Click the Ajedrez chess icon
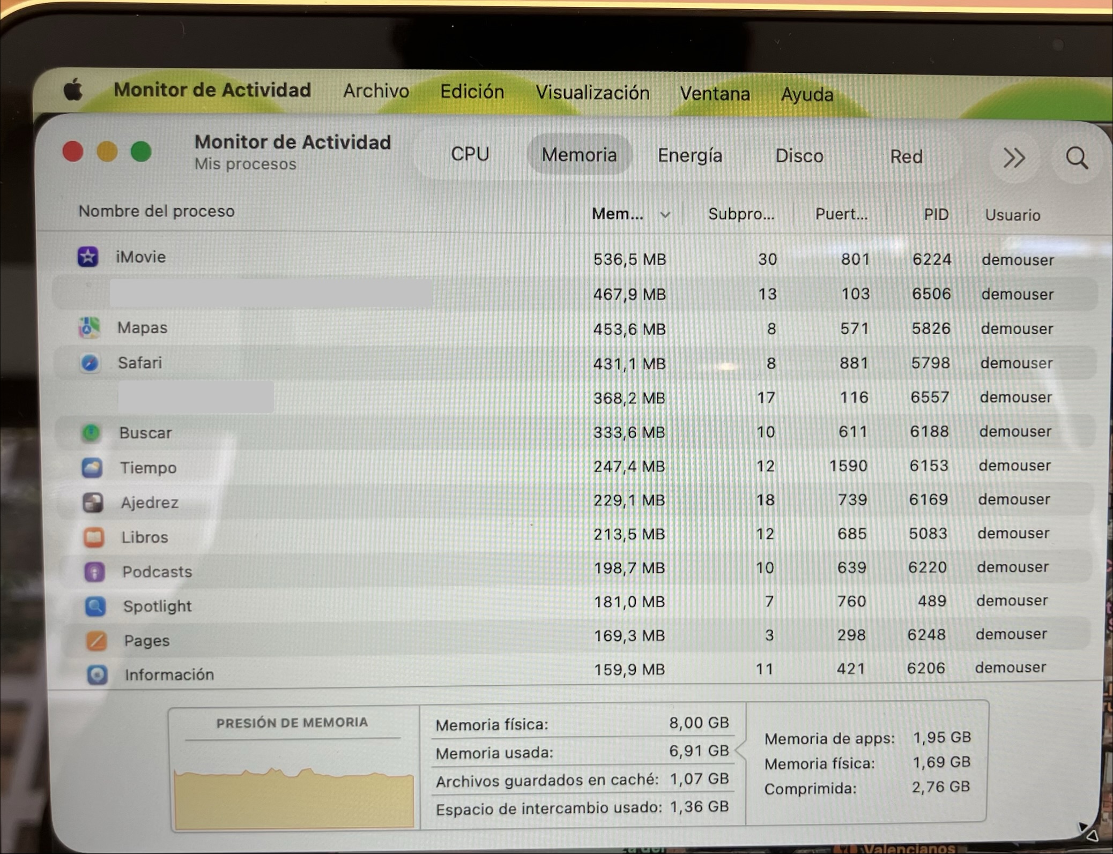 coord(93,503)
